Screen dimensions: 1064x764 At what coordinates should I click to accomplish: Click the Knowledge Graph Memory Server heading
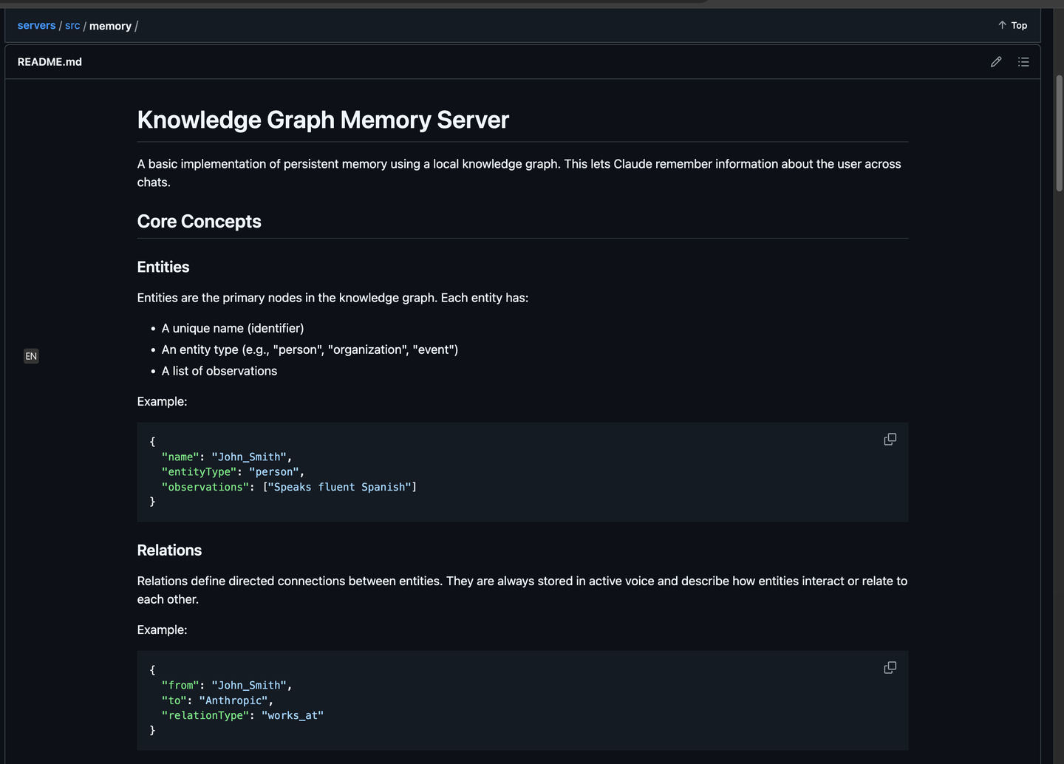(323, 120)
